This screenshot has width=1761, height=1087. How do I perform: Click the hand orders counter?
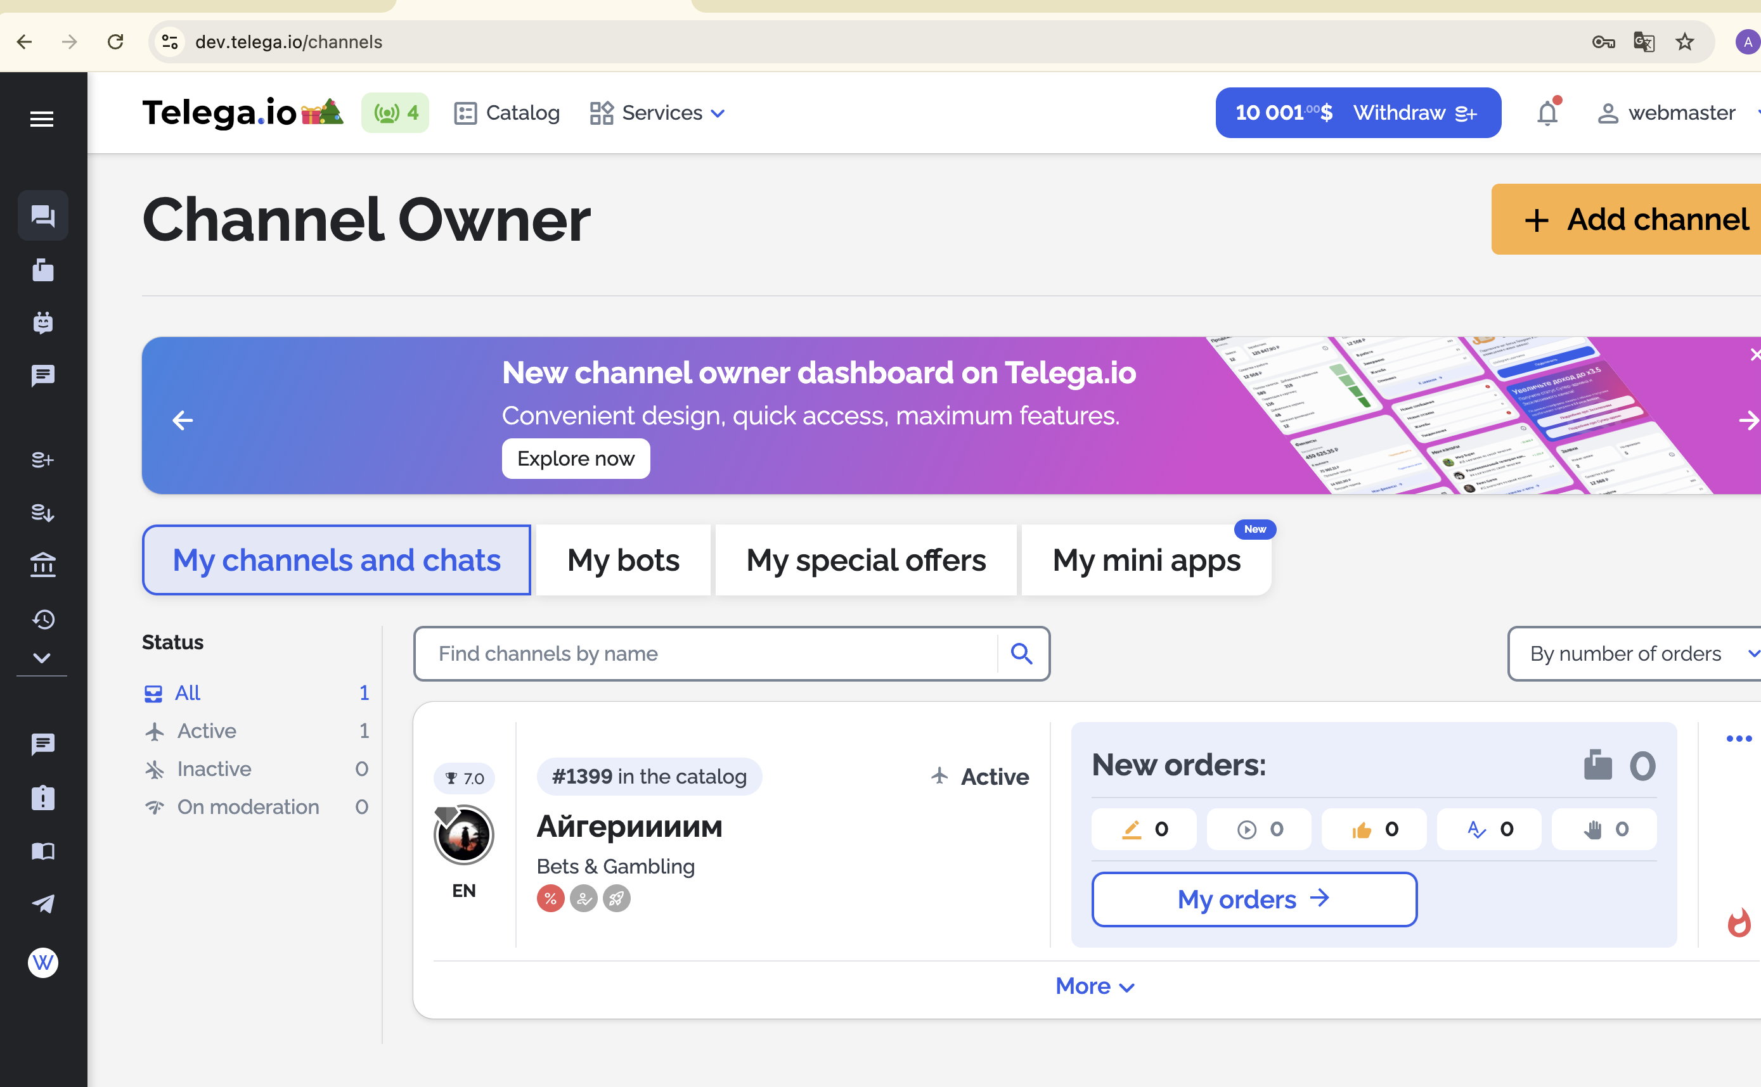point(1604,829)
